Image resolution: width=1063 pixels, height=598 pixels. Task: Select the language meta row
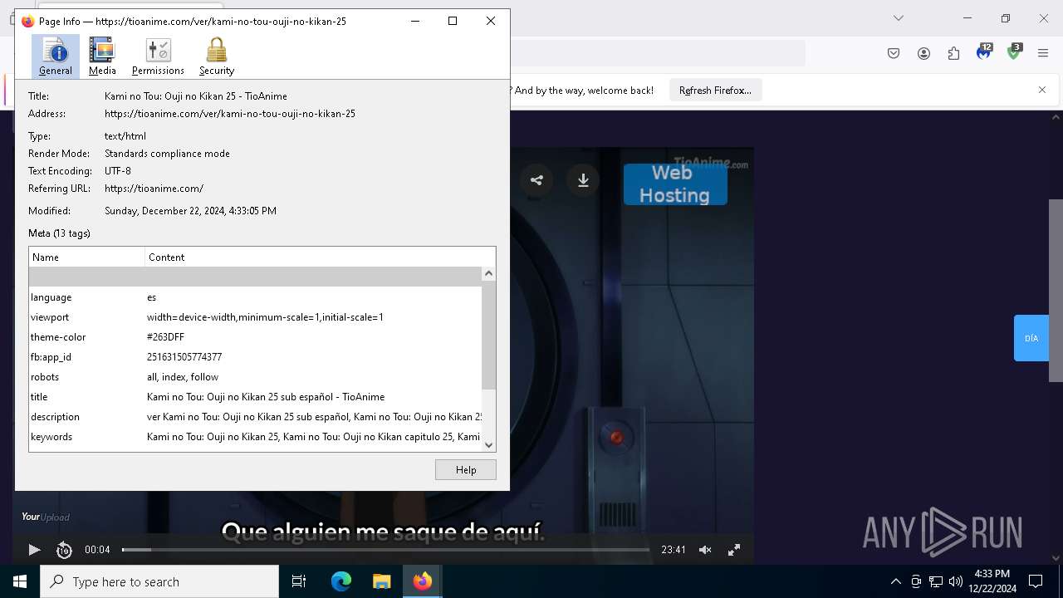255,297
